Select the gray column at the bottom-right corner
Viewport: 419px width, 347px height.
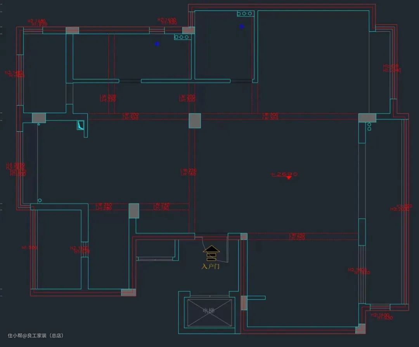click(361, 329)
